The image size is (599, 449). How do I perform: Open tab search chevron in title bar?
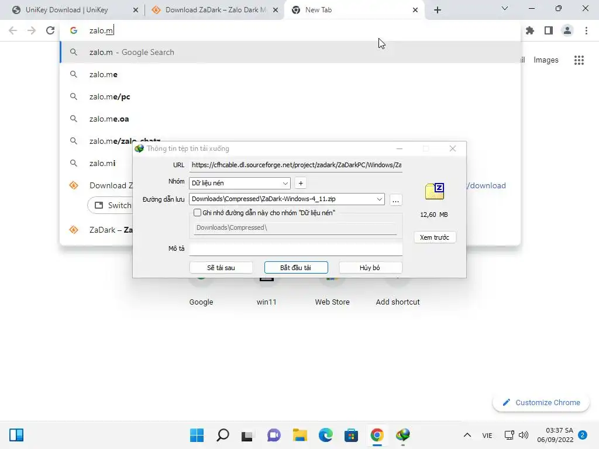click(505, 8)
